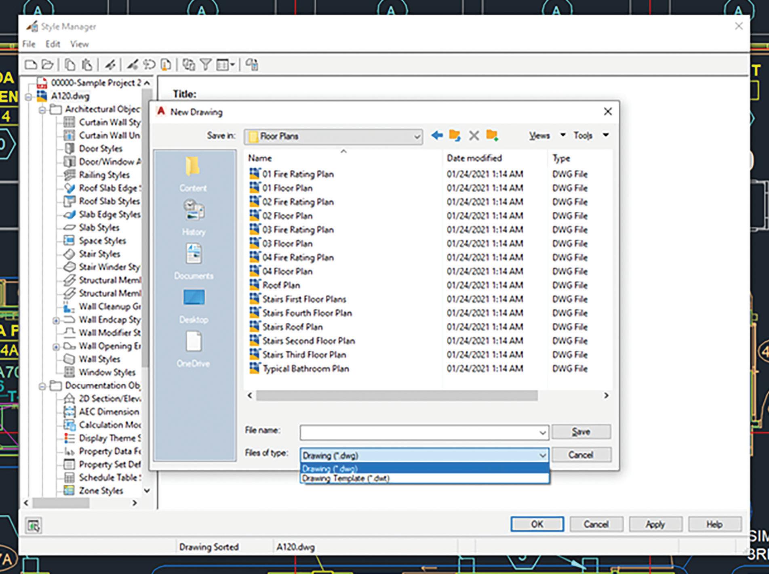The height and width of the screenshot is (574, 769).
Task: Open the Content location in places sidebar
Action: click(x=193, y=174)
